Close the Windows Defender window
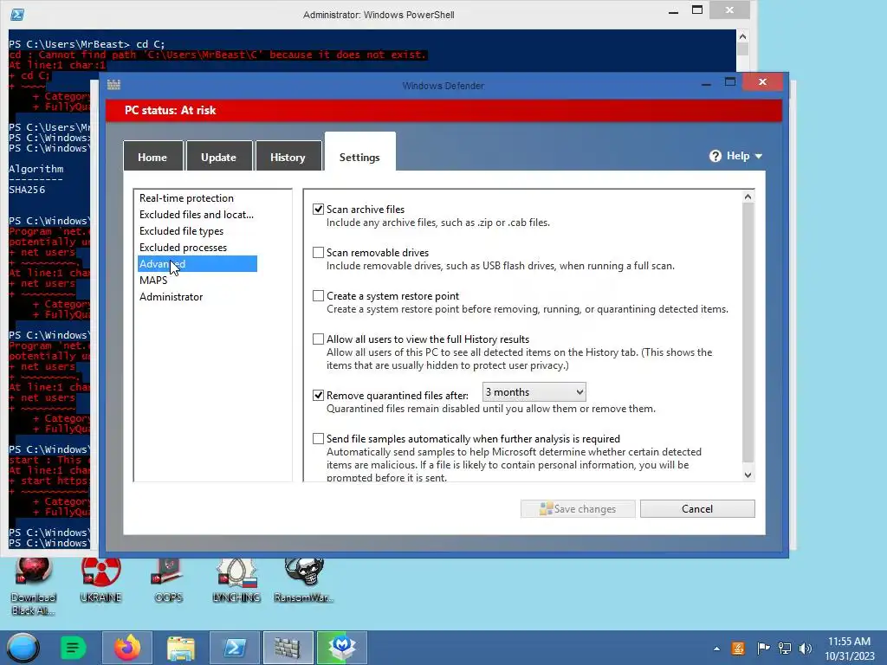 point(762,82)
